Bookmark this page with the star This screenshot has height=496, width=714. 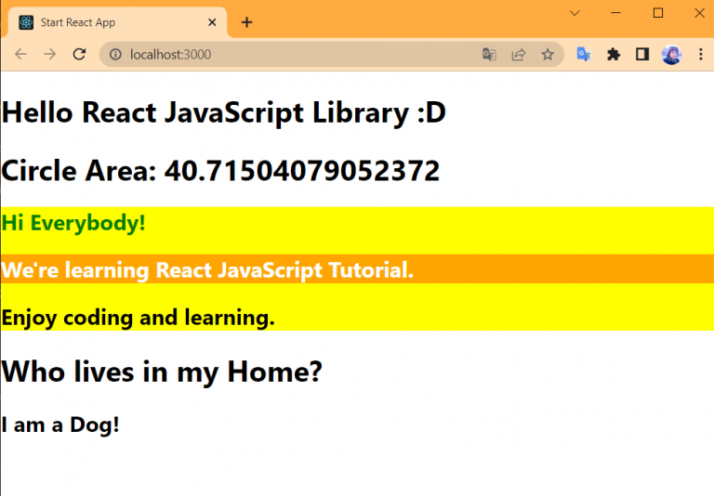[548, 55]
